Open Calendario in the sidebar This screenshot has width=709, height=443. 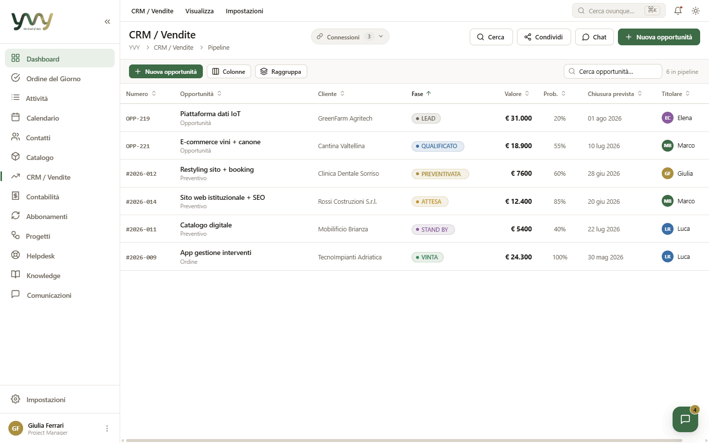(x=60, y=118)
